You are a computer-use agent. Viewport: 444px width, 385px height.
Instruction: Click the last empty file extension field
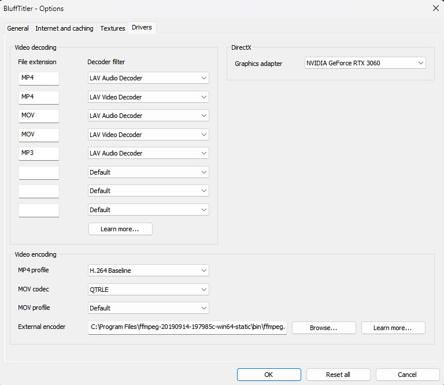[x=39, y=210]
